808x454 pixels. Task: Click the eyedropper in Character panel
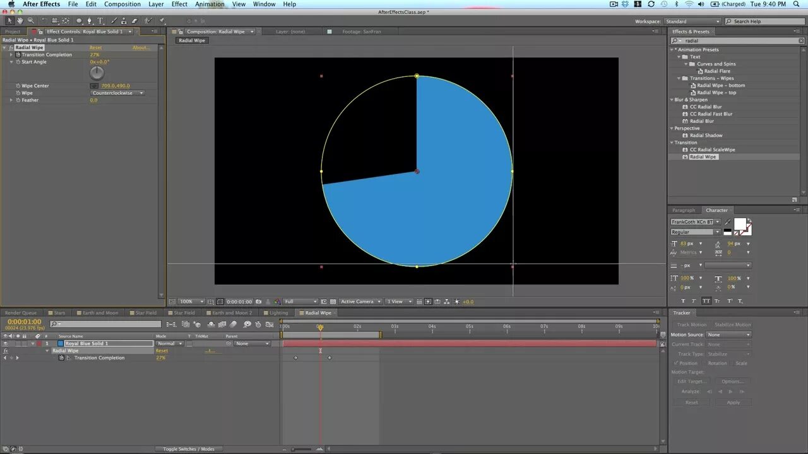[728, 222]
